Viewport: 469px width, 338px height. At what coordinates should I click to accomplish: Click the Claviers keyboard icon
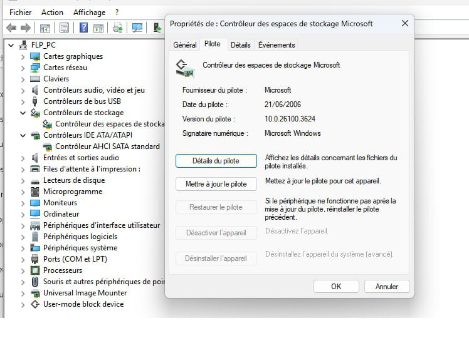35,79
